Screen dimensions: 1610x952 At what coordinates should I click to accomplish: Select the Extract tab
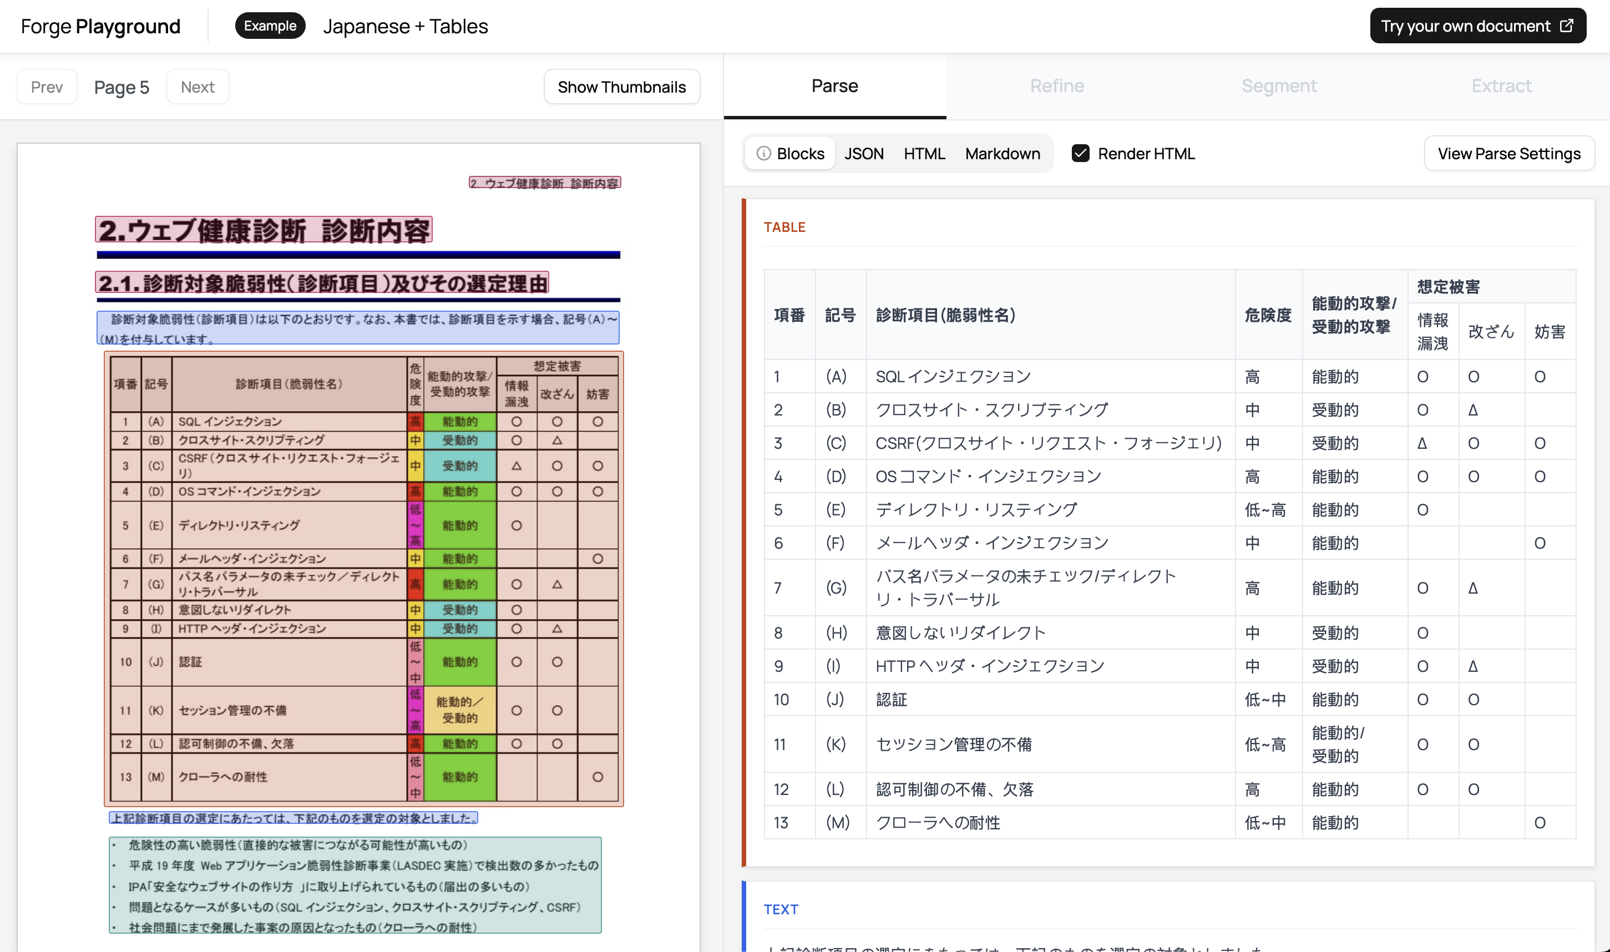1501,86
